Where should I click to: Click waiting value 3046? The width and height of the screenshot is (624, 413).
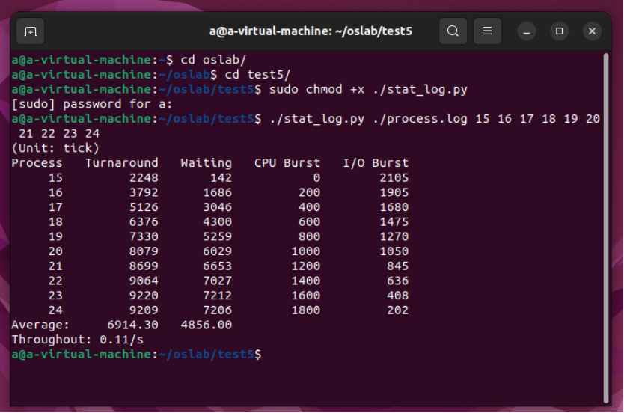tap(217, 207)
